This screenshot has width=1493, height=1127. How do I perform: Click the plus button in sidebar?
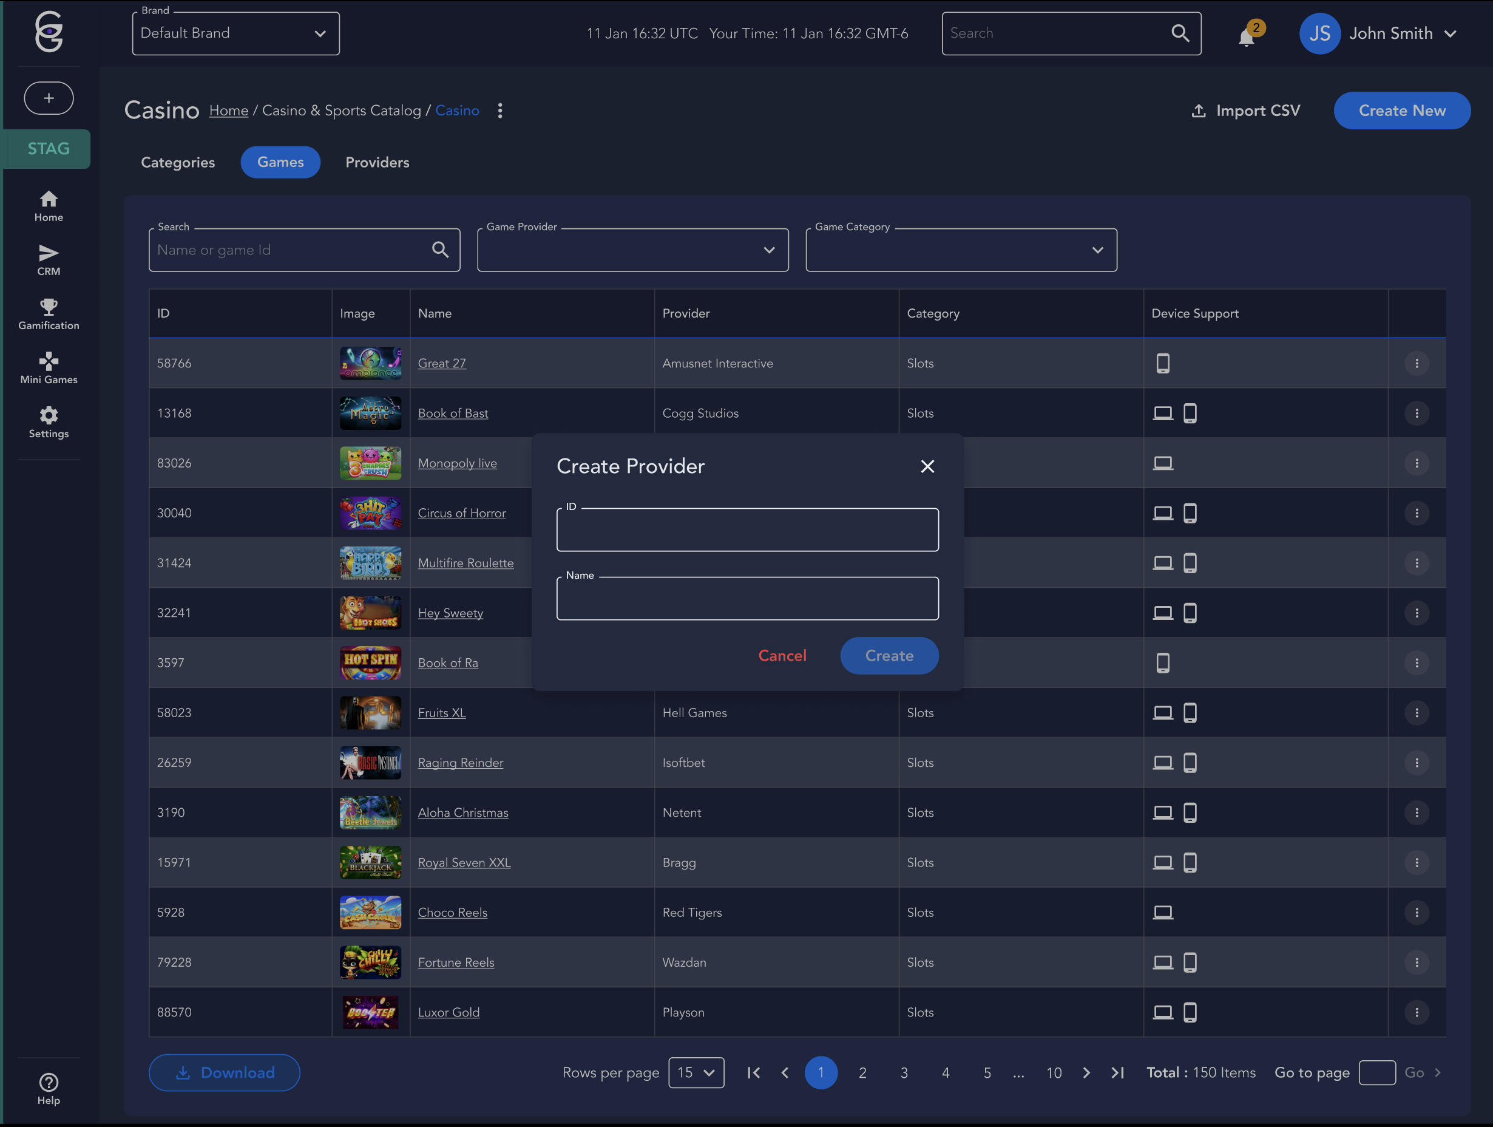pos(49,98)
